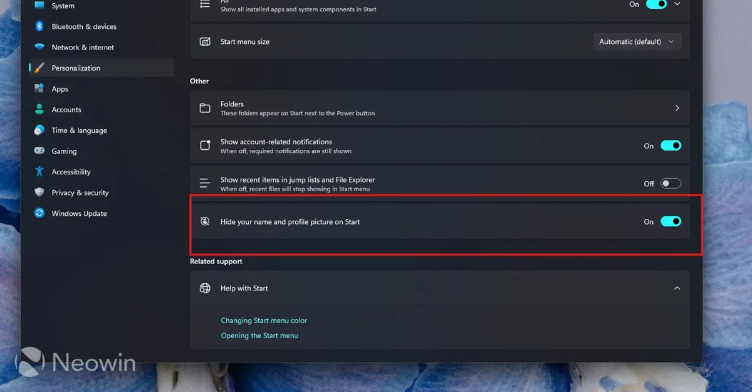Open the Start menu size dropdown
Viewport: 752px width, 392px height.
pos(637,41)
